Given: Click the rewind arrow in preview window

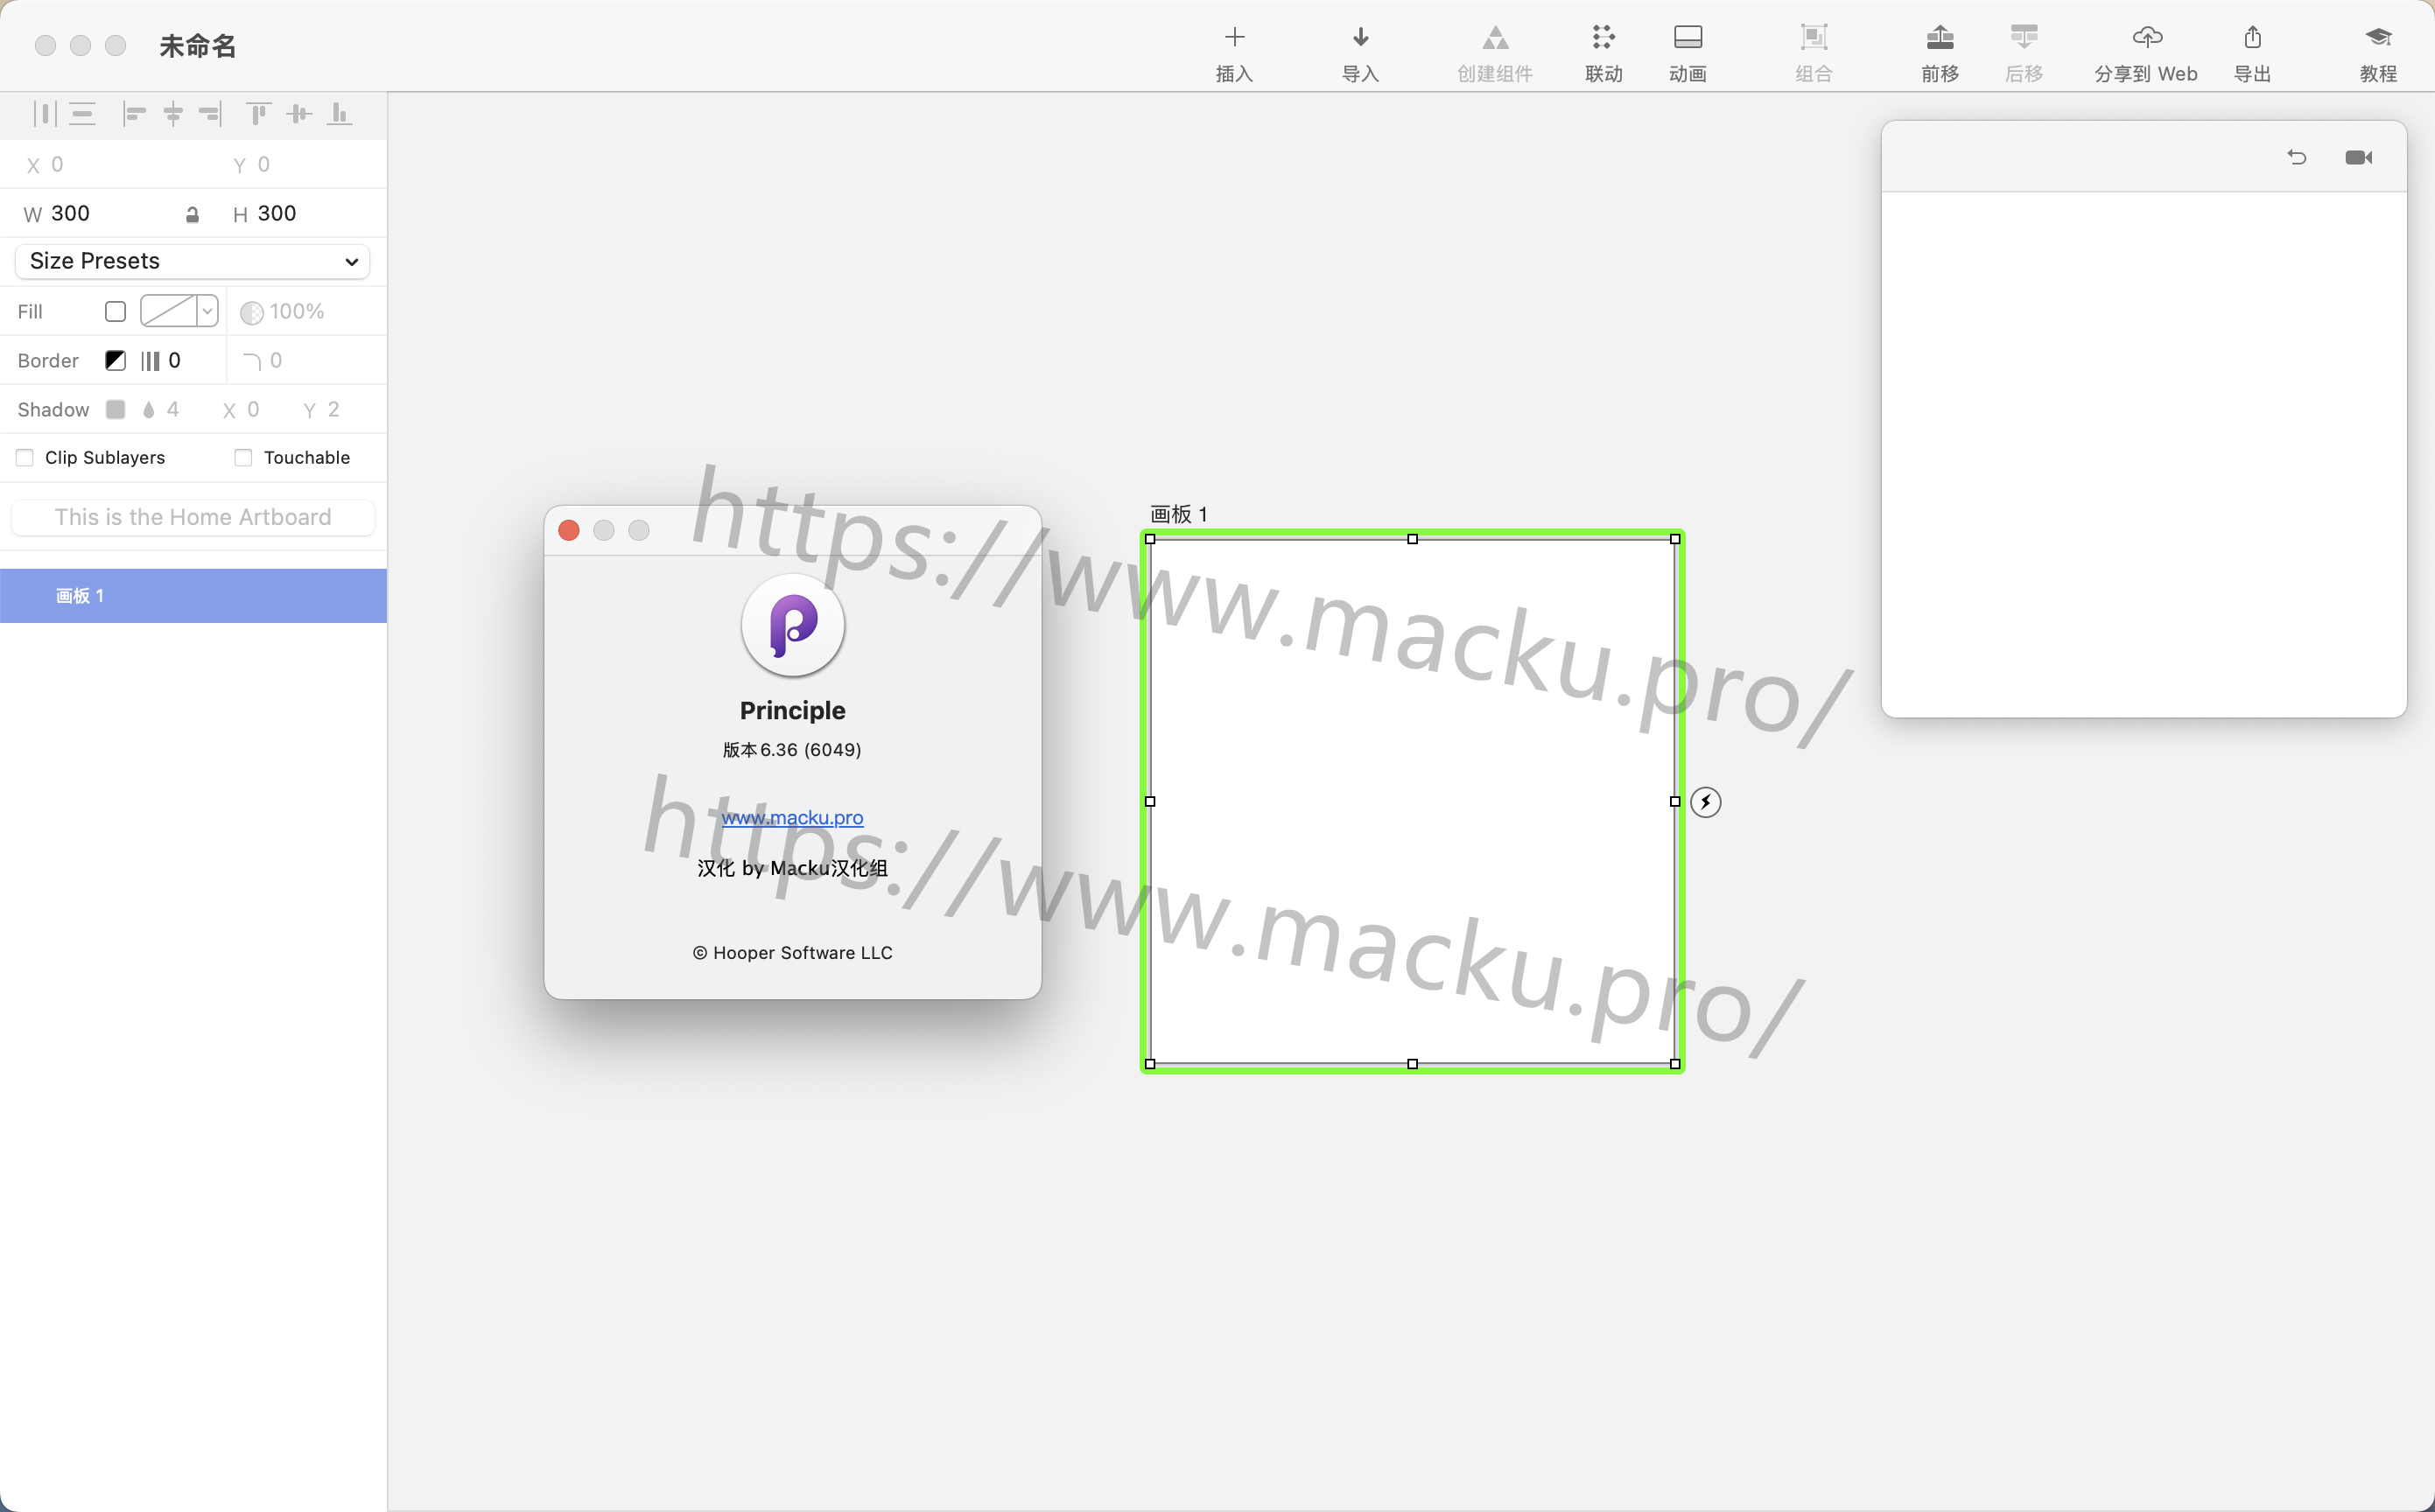Looking at the screenshot, I should click(2297, 157).
